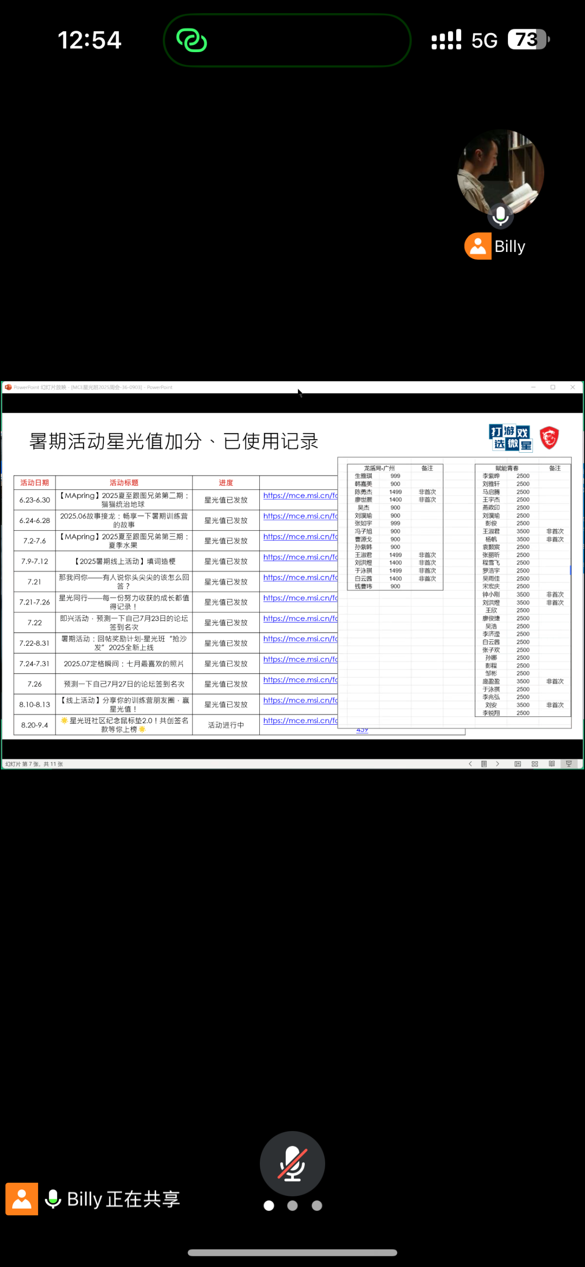Open the link for 7.9-7.12 activity

(x=300, y=557)
